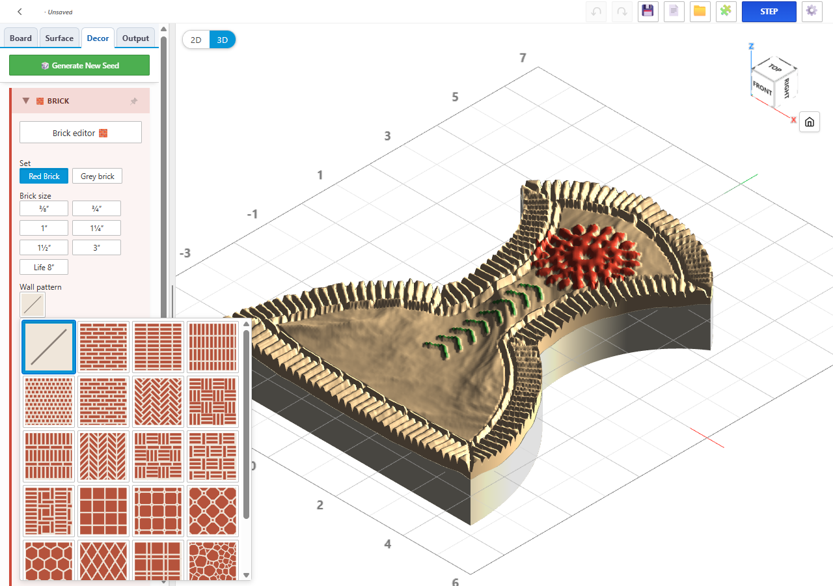Image resolution: width=833 pixels, height=586 pixels.
Task: Click the blue STEP button
Action: [769, 12]
